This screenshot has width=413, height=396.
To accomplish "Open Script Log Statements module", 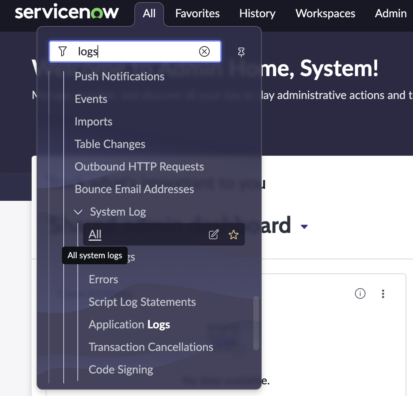I will pos(142,302).
